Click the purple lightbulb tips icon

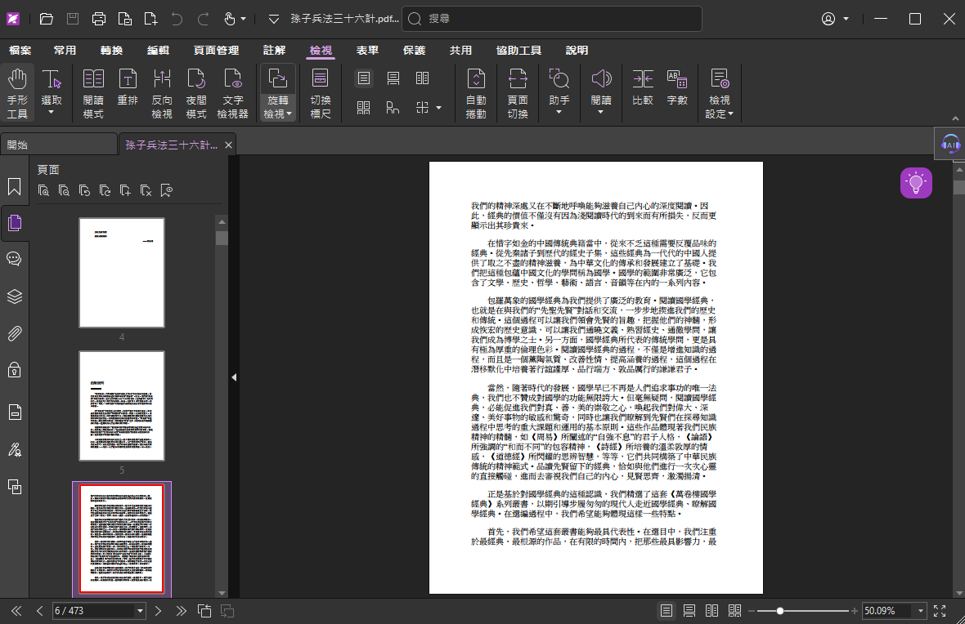(916, 183)
